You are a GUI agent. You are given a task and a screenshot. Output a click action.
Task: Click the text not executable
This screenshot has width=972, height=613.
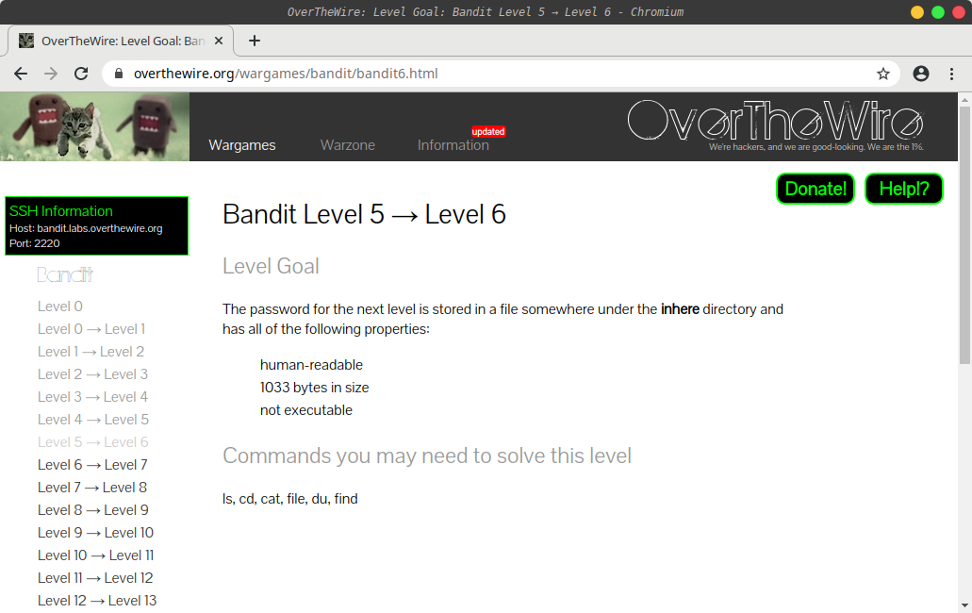306,410
